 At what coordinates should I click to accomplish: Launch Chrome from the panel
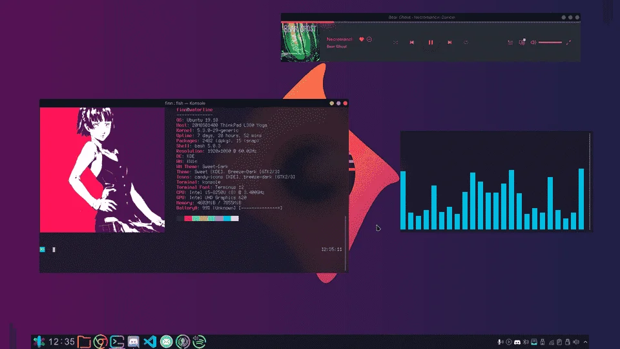tap(101, 341)
